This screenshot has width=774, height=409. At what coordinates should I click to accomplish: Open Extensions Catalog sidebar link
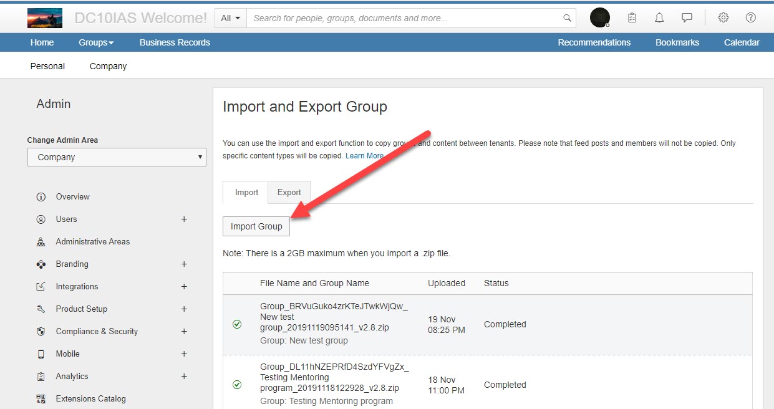tap(90, 399)
